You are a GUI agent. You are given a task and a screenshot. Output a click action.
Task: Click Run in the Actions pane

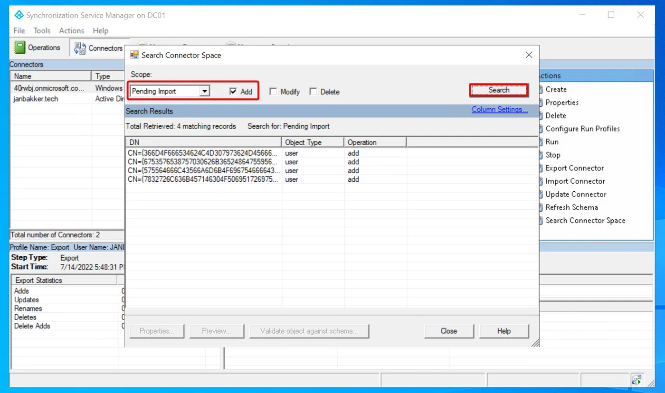pos(552,141)
